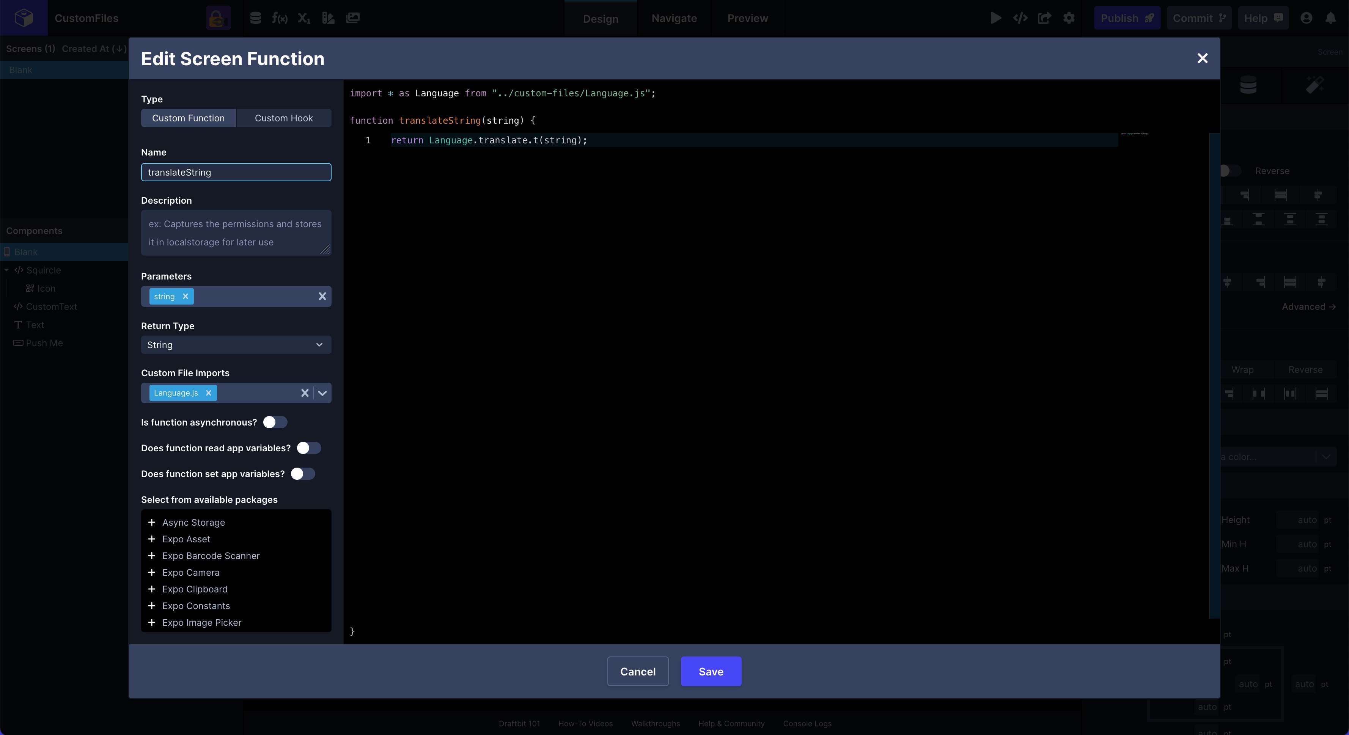Image resolution: width=1349 pixels, height=735 pixels.
Task: Expand the Custom File Imports dropdown
Action: click(x=322, y=393)
